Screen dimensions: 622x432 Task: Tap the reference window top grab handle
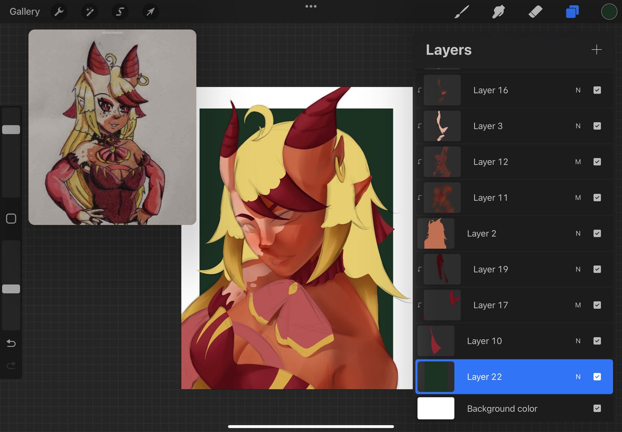112,33
